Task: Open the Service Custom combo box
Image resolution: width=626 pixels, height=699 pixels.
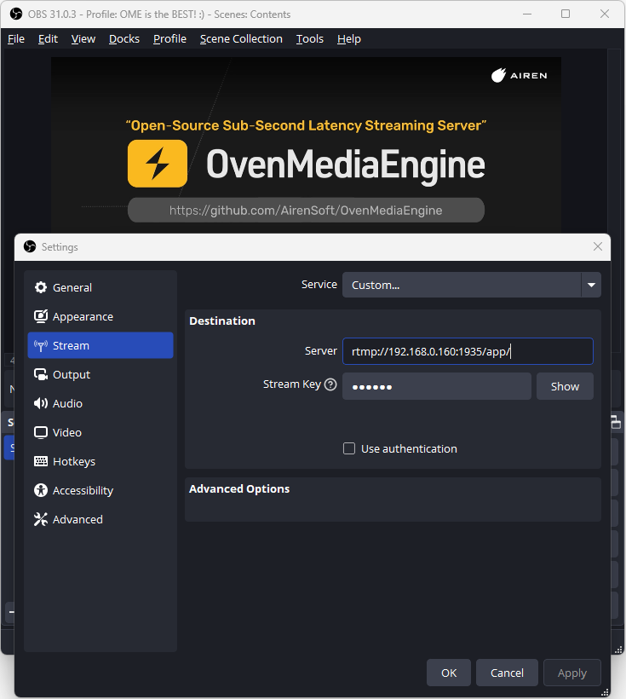Action: (x=461, y=286)
